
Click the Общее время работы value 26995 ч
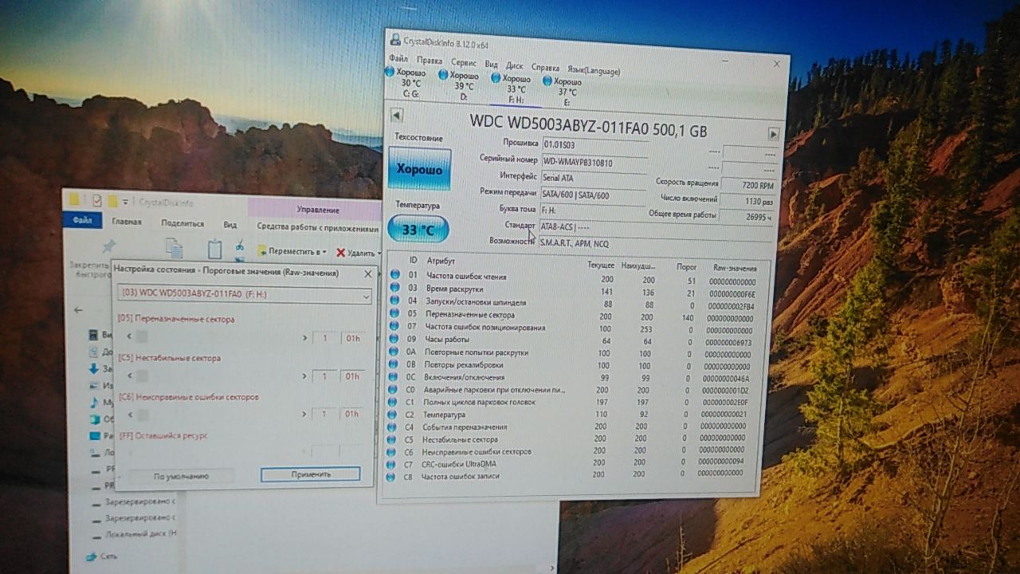(x=746, y=216)
